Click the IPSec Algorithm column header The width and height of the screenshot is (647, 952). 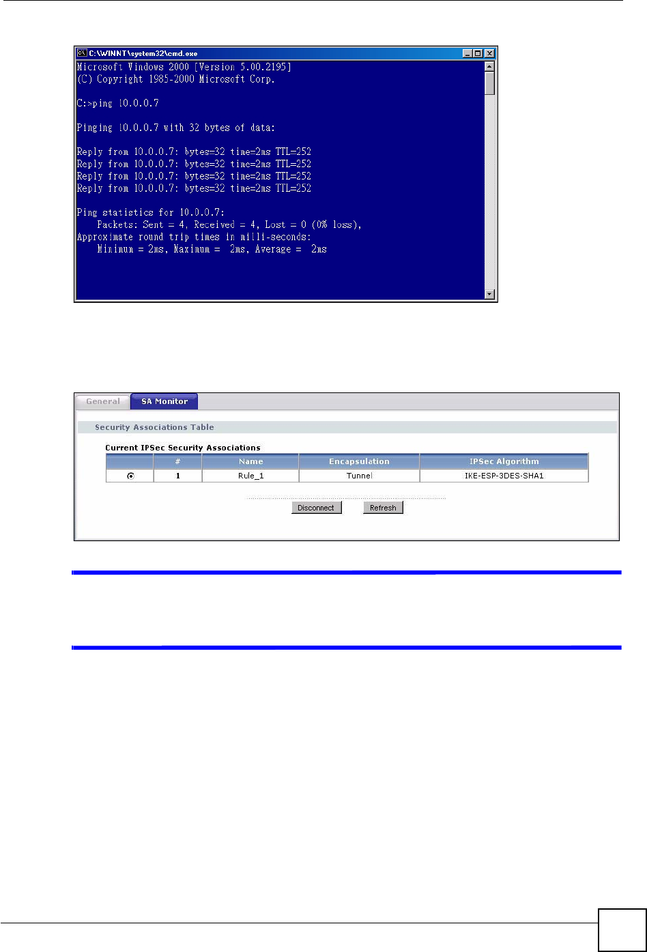point(504,461)
